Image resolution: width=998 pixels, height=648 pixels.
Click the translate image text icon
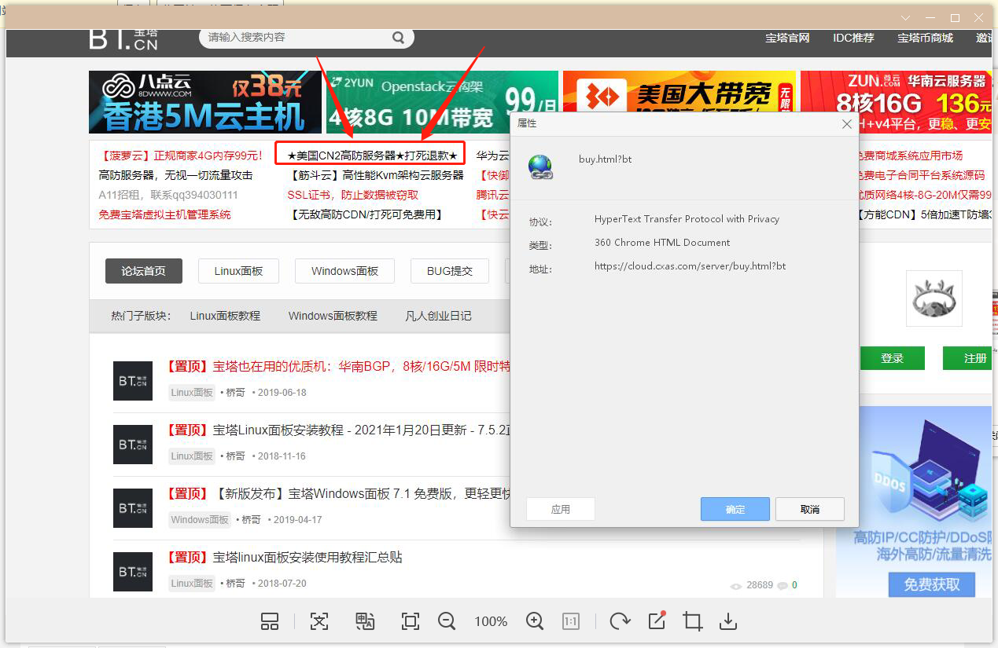coord(365,621)
